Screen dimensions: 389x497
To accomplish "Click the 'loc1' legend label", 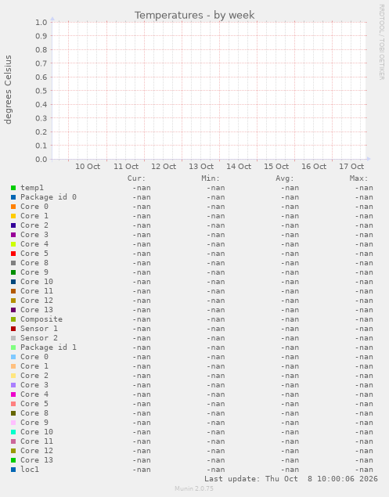I will (x=30, y=470).
